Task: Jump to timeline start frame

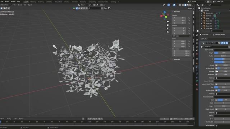Action: tap(89, 119)
